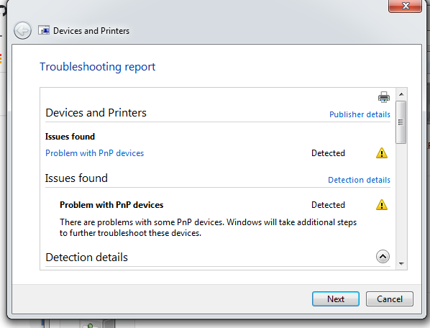Click the Devices and Printers title icon
Viewport: 430px width, 328px height.
click(44, 30)
